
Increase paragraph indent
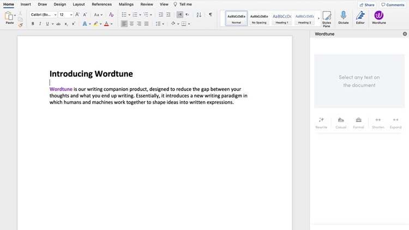pyautogui.click(x=169, y=15)
